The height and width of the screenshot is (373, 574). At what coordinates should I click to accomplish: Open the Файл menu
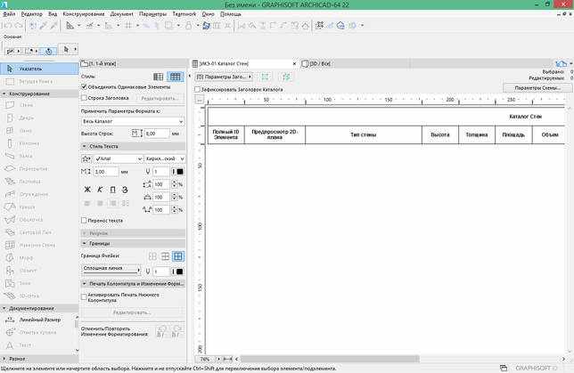(x=9, y=14)
